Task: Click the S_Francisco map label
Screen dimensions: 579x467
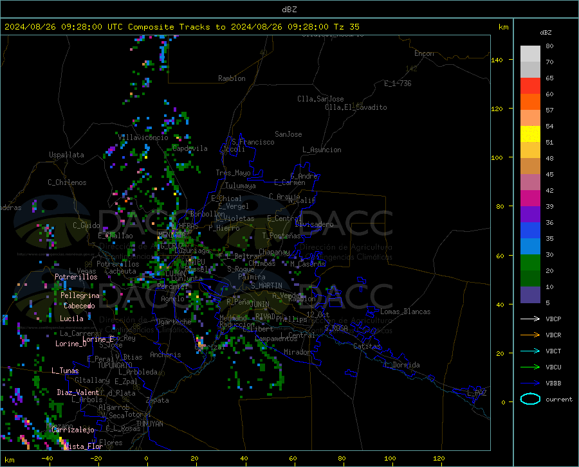Action: point(253,142)
